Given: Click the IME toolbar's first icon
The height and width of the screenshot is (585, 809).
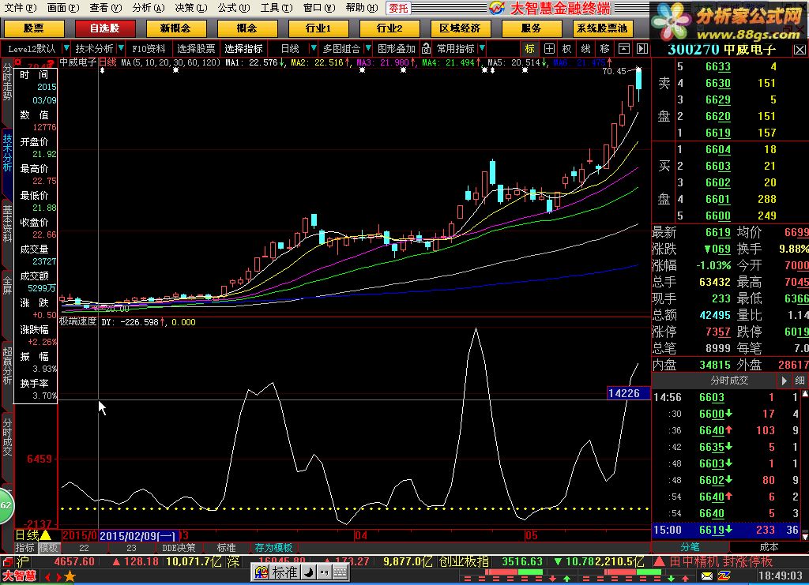Looking at the screenshot, I should pos(262,572).
